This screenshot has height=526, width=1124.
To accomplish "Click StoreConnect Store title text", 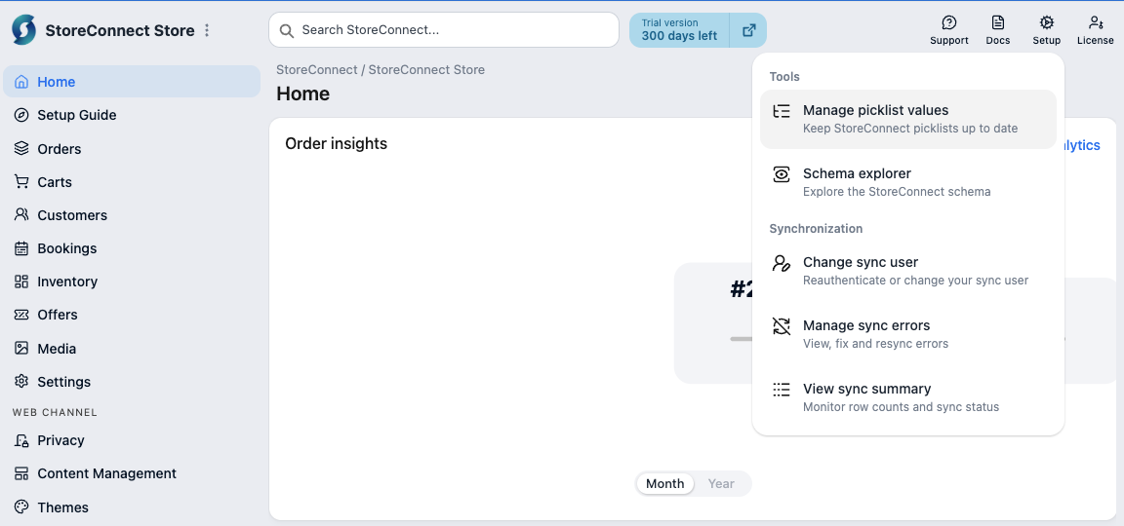I will (x=120, y=31).
